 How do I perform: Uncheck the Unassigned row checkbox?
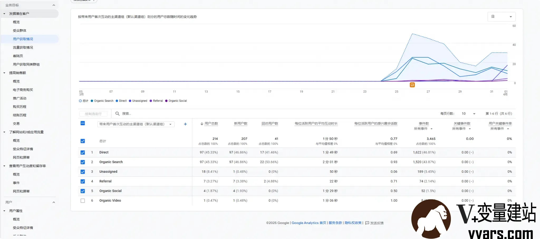point(83,172)
